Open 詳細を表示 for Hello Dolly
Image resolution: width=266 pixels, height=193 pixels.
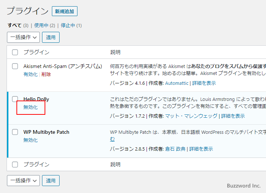(x=233, y=116)
